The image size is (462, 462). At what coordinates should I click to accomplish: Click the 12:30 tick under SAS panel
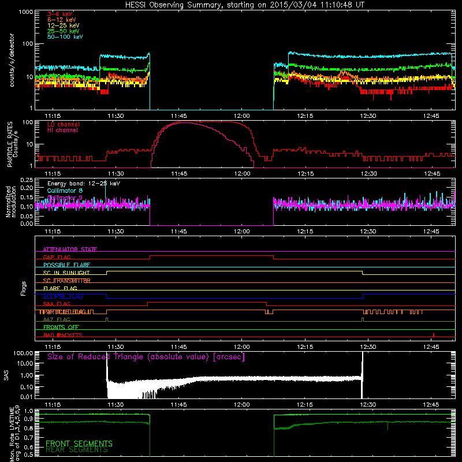[368, 405]
